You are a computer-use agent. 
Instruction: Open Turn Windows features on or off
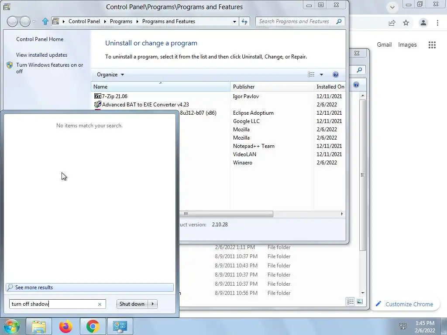[50, 68]
